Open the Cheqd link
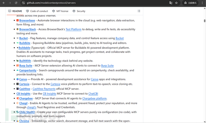206x123 pixels. click(23, 103)
